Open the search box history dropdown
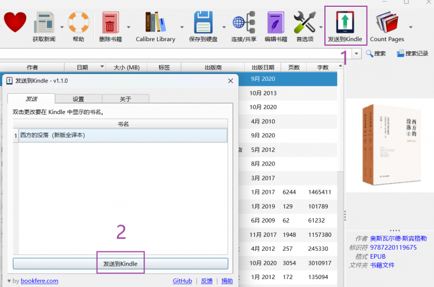This screenshot has height=287, width=434. pyautogui.click(x=357, y=54)
